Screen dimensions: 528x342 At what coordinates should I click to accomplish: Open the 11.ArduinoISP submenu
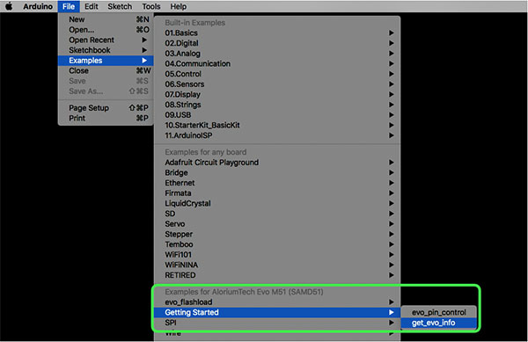tap(277, 135)
